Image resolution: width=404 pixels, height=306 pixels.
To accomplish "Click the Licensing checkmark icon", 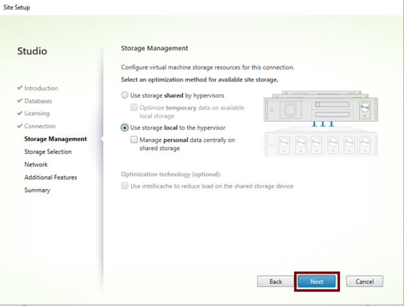I will pos(19,113).
